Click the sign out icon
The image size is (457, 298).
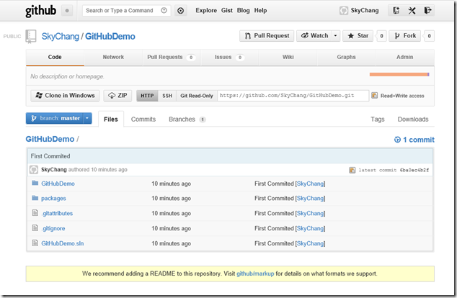coord(427,11)
